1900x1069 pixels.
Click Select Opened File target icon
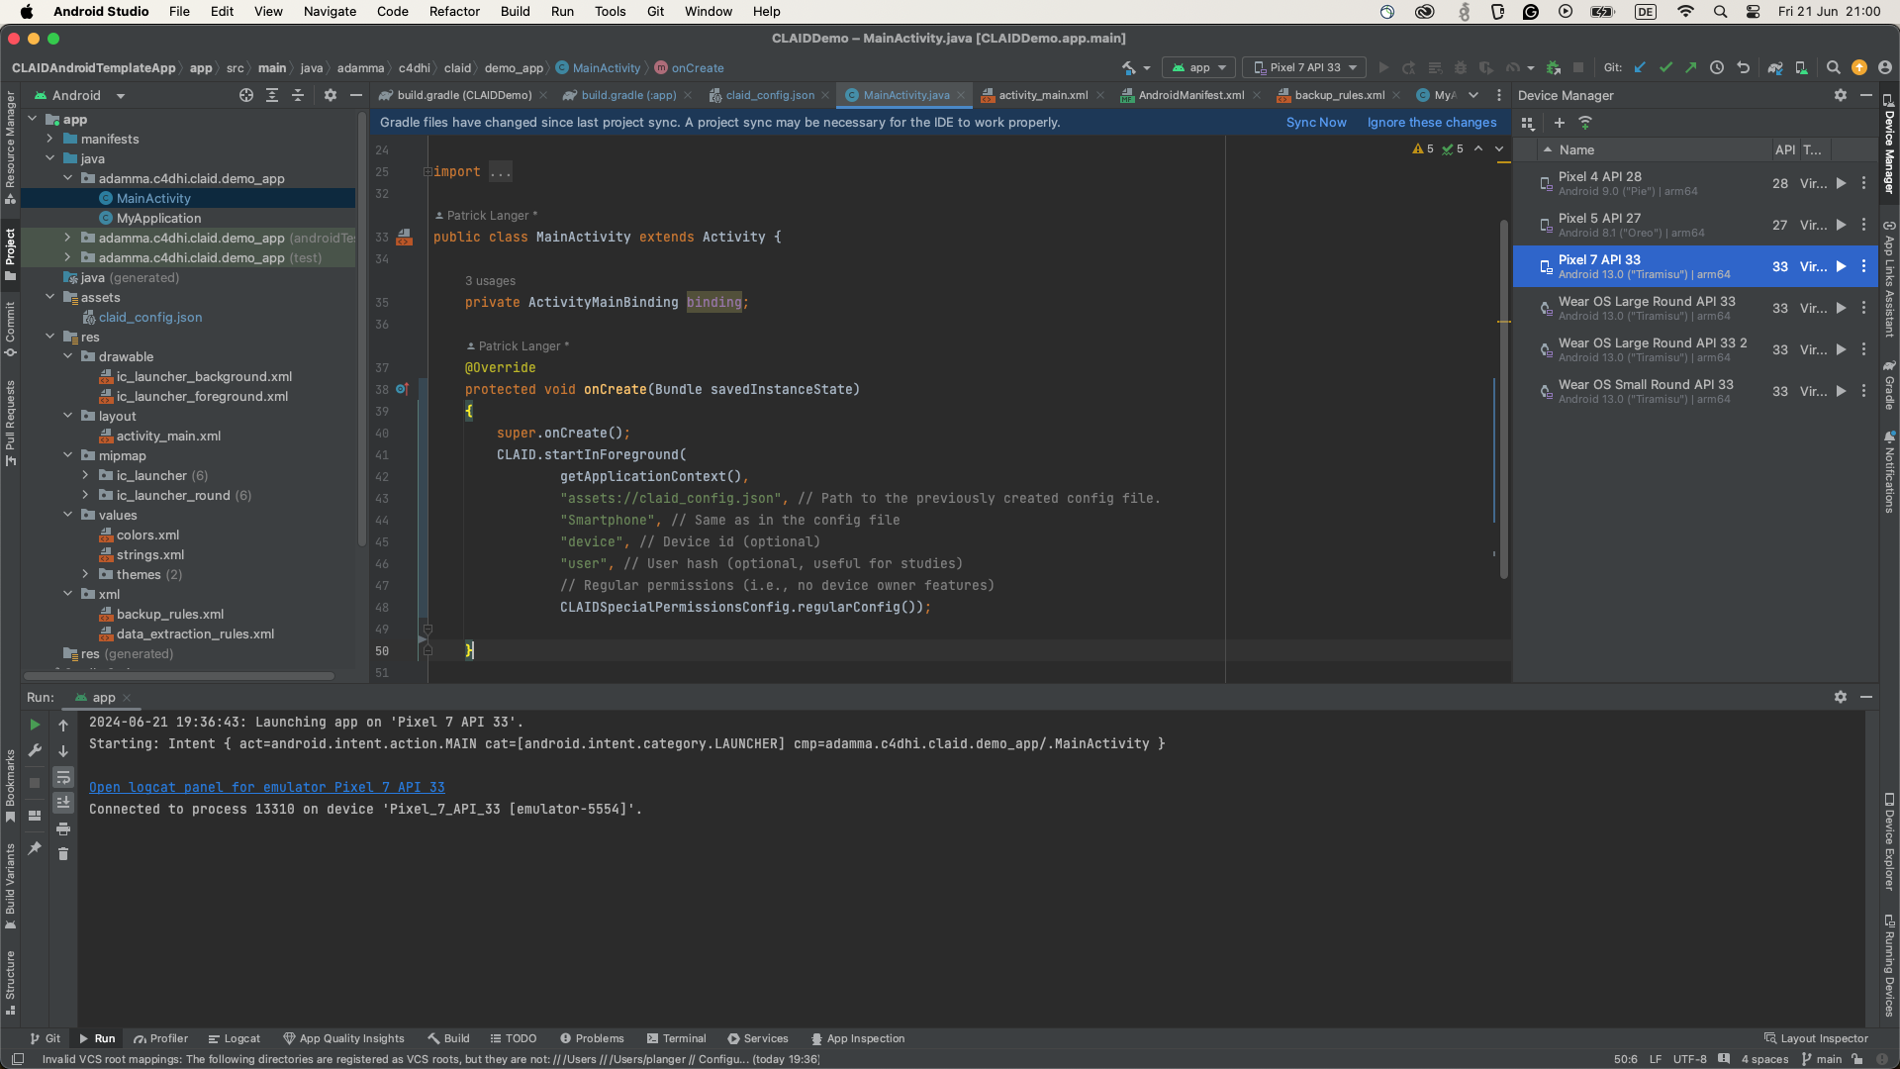246,96
